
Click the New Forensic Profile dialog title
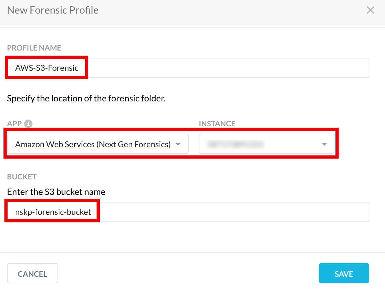53,10
